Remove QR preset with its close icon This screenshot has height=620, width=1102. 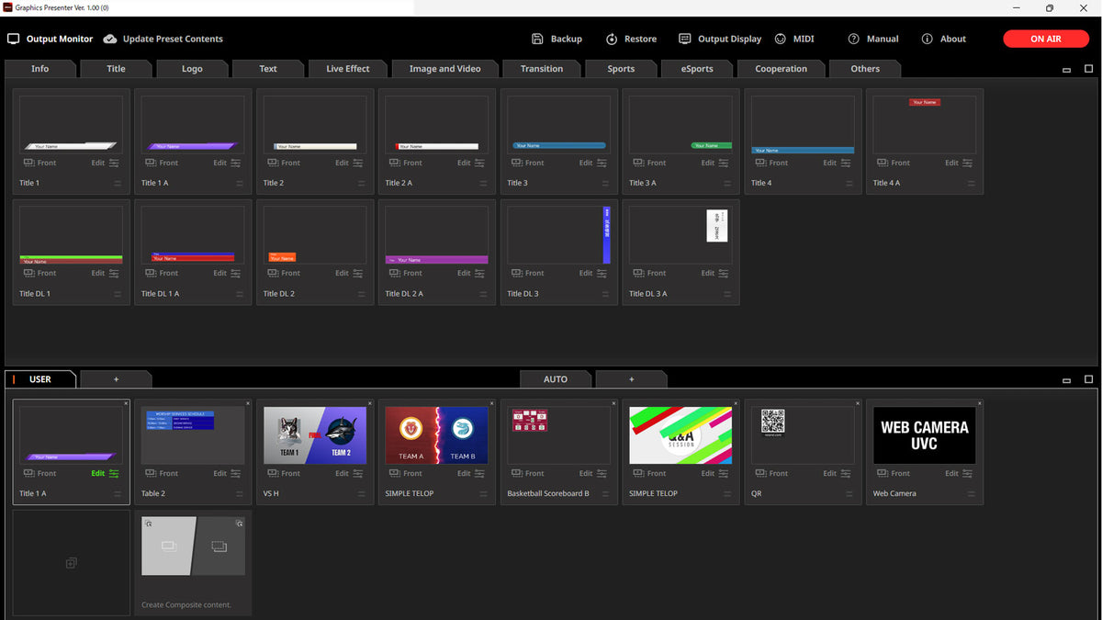[x=858, y=403]
